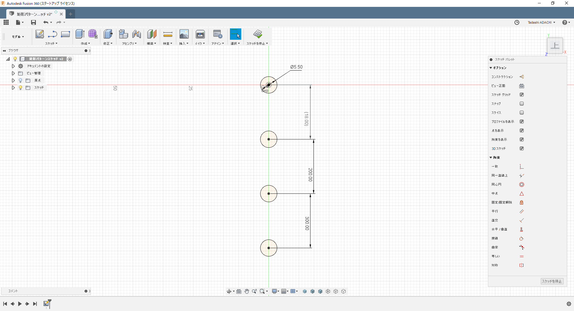
Task: Toggle the Sketch Grid checkbox
Action: click(522, 95)
